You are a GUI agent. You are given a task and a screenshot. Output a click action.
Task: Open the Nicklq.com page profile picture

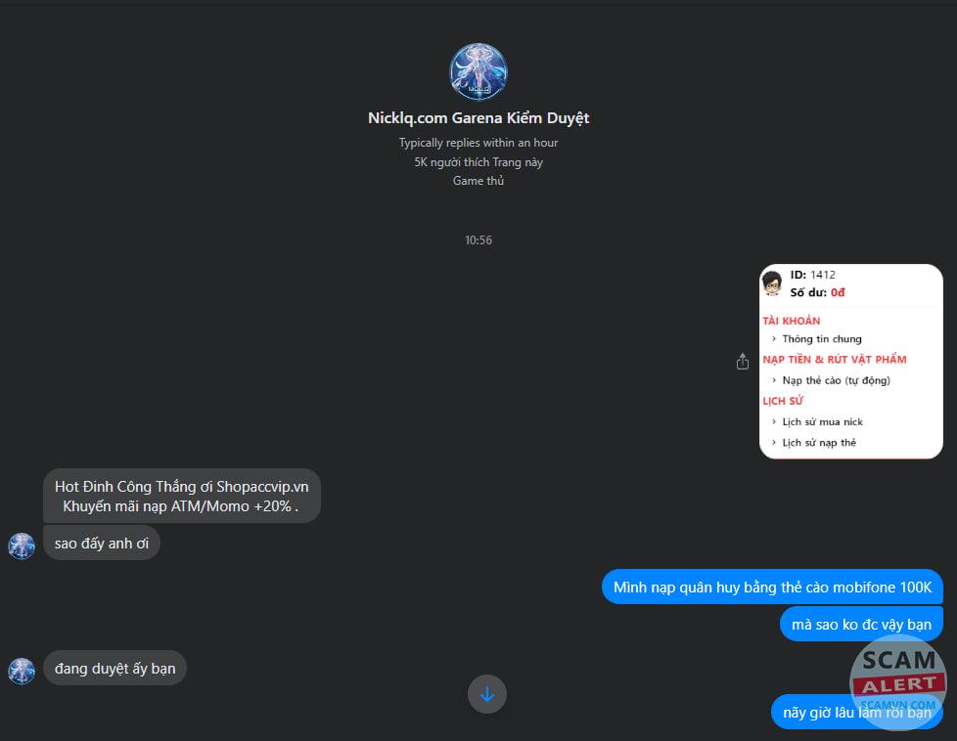(x=478, y=71)
